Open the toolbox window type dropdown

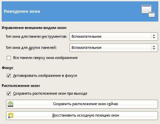point(114,36)
